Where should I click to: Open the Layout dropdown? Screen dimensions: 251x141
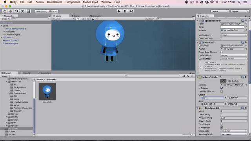pyautogui.click(x=240, y=11)
